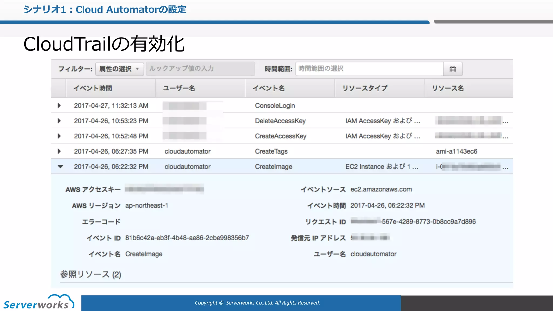The height and width of the screenshot is (311, 553).
Task: Select event time 2017-04-26, 06:27:35 PM
Action: pos(111,151)
